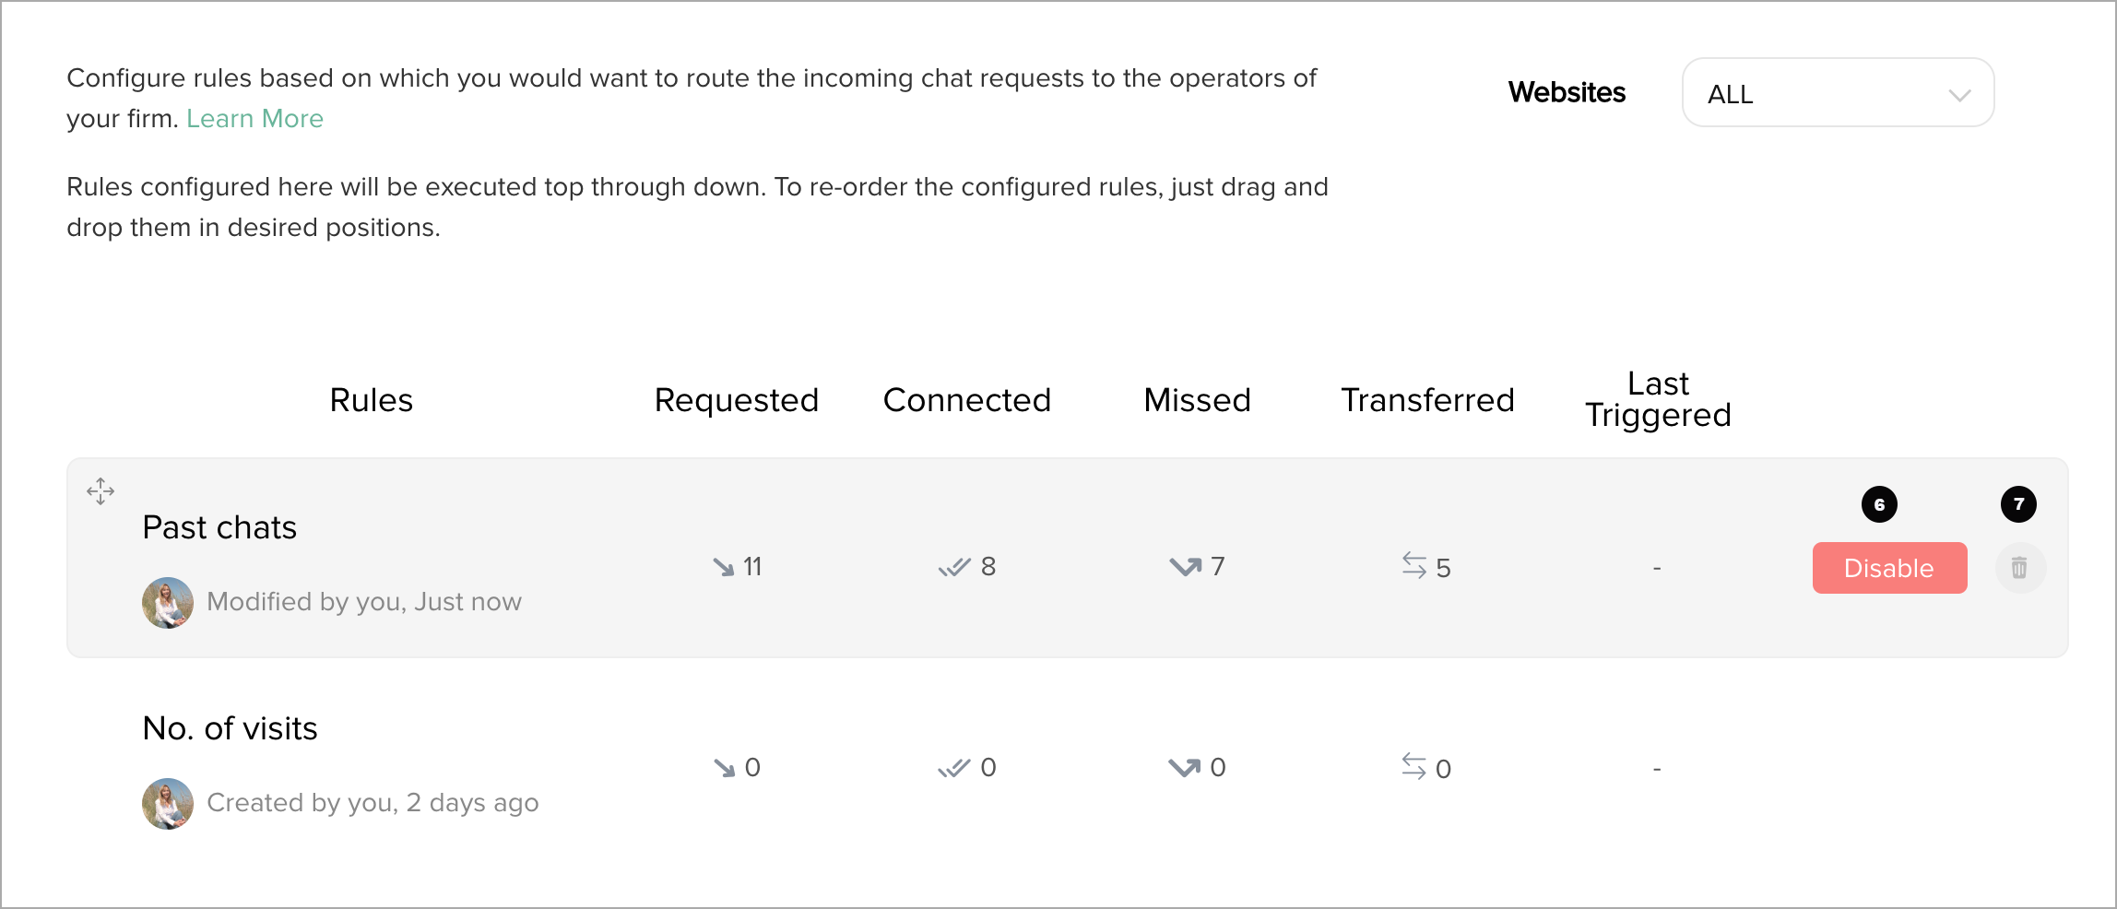Click the Connected column header

(966, 400)
